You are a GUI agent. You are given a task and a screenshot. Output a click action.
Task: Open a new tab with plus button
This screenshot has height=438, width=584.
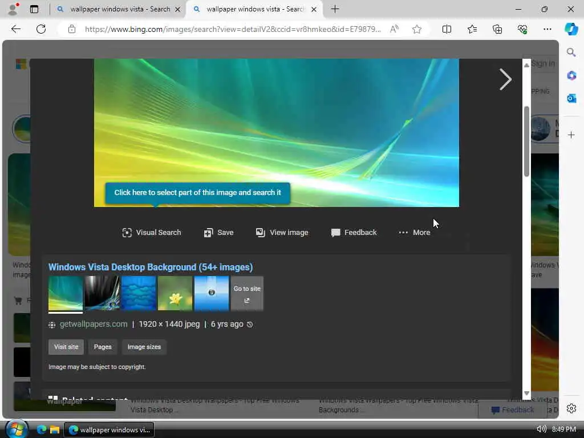[x=335, y=9]
